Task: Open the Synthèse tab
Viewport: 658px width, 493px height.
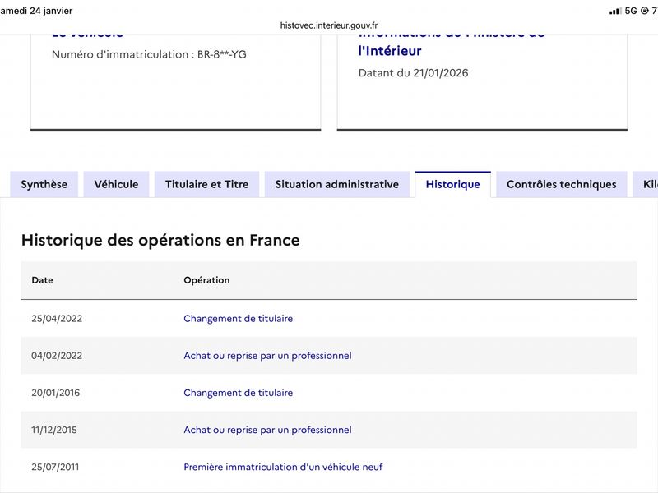Action: (44, 184)
